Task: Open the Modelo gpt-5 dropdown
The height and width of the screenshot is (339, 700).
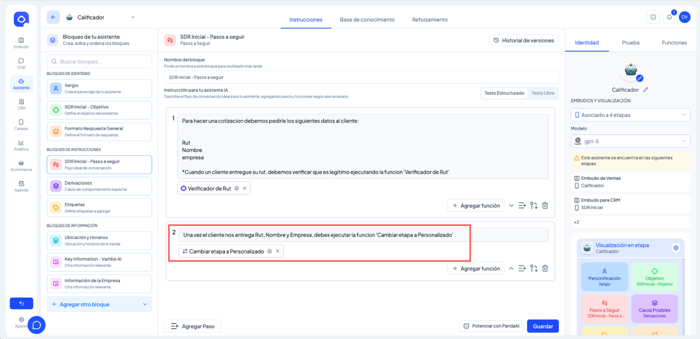Action: [x=630, y=142]
